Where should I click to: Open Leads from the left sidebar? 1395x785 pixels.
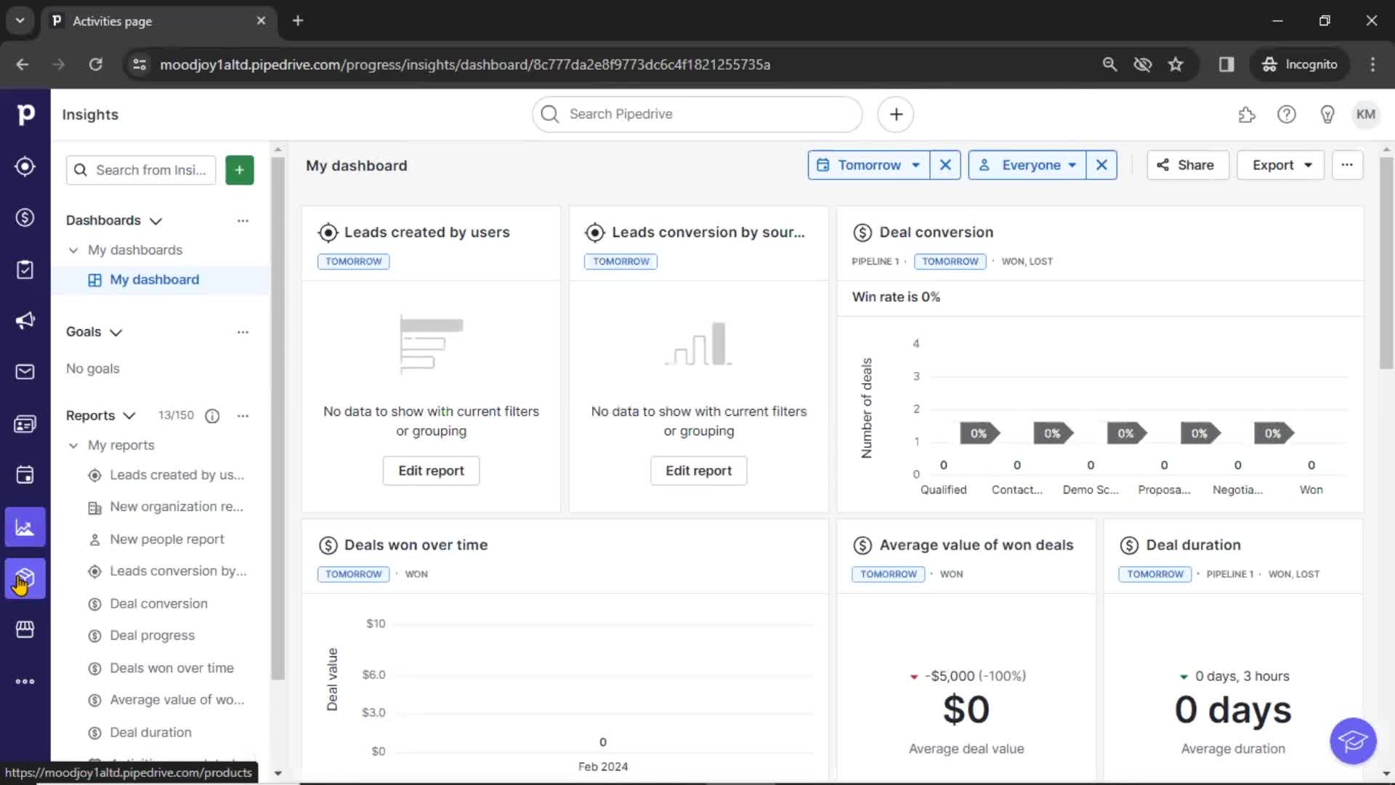click(x=25, y=166)
